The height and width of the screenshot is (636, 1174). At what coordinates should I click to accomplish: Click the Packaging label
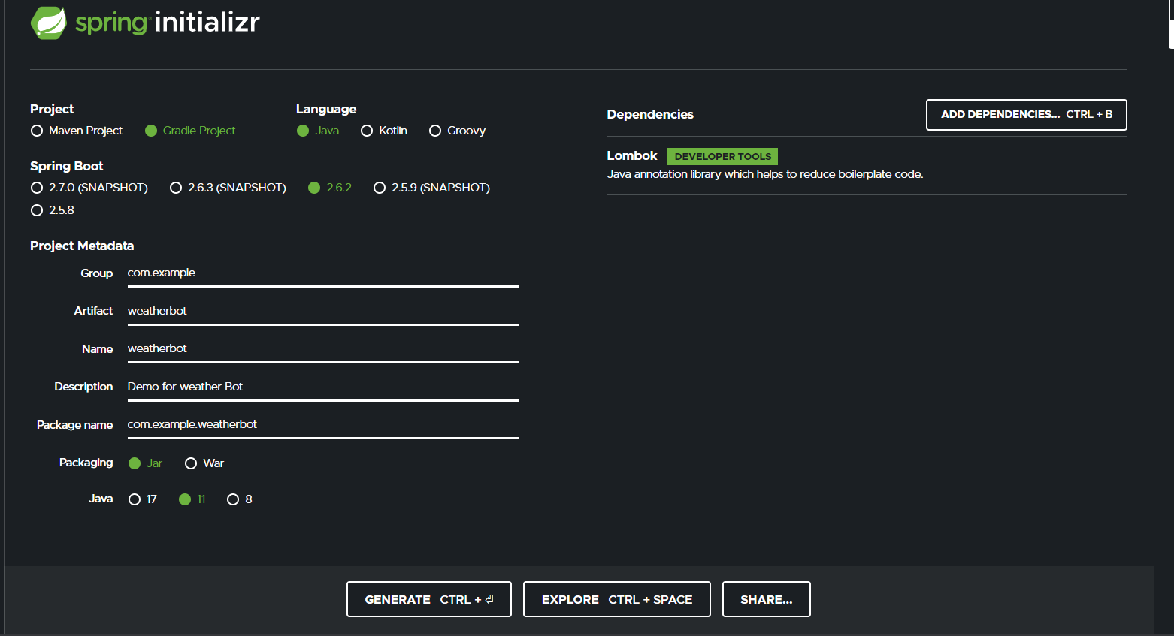86,463
